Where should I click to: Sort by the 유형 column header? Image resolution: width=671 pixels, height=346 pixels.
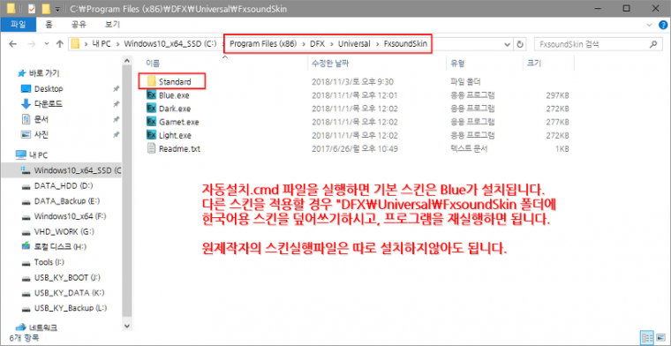[457, 64]
